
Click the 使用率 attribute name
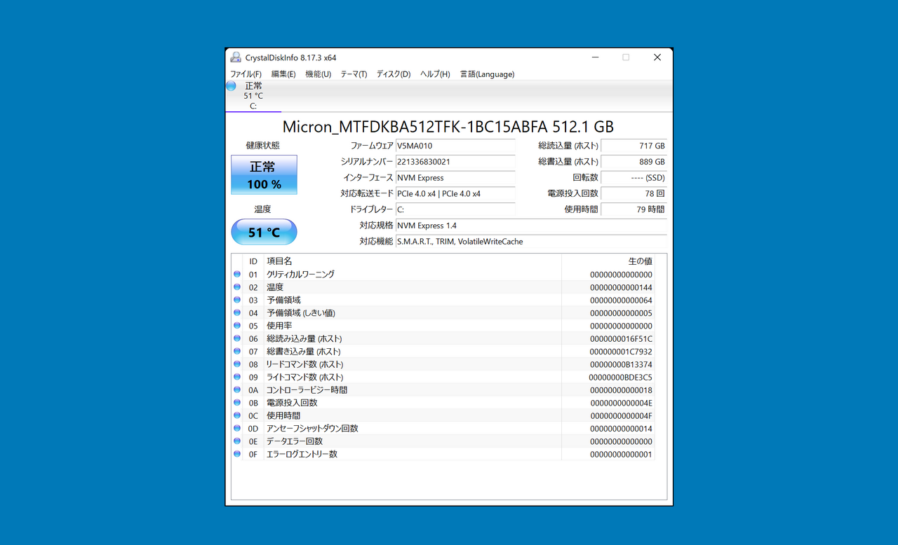279,326
